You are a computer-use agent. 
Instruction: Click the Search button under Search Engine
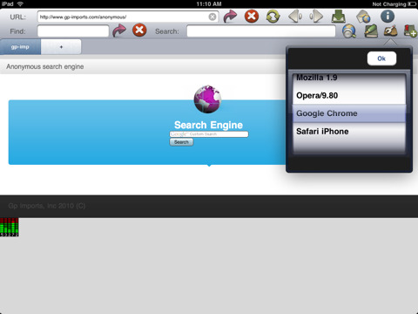181,142
